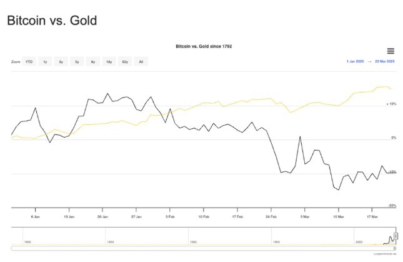Edit the start date 1 Jan 2025
The image size is (403, 262).
tap(355, 61)
